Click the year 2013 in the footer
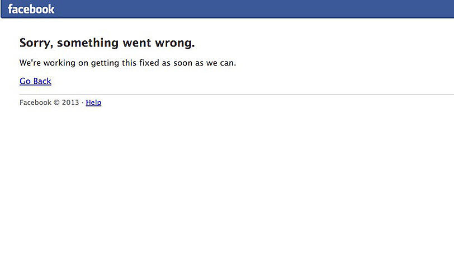 click(70, 102)
